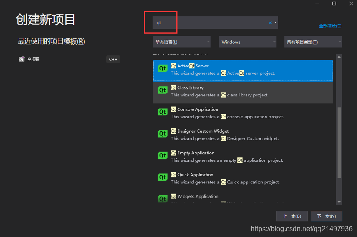Select Qt Widgets Application template title

click(x=195, y=196)
